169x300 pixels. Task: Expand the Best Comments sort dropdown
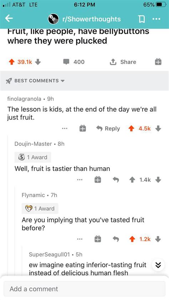pyautogui.click(x=35, y=80)
